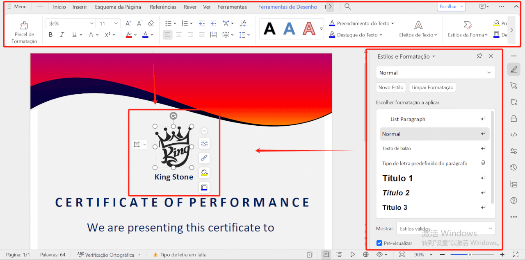Apply italic formatting
The width and height of the screenshot is (525, 260).
62,35
